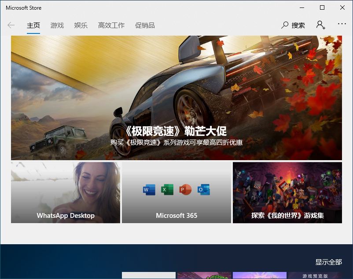Open the 高效工作 tab
This screenshot has width=353, height=279.
(111, 26)
